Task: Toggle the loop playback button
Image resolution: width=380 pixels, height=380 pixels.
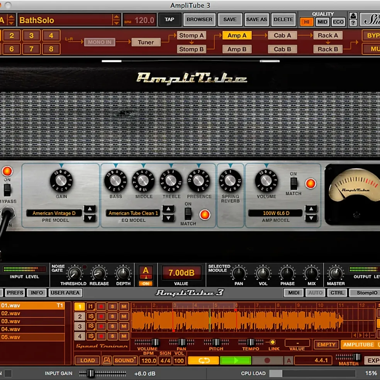Action: (x=204, y=360)
